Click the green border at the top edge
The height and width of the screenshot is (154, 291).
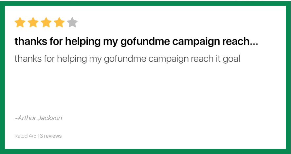(x=145, y=3)
